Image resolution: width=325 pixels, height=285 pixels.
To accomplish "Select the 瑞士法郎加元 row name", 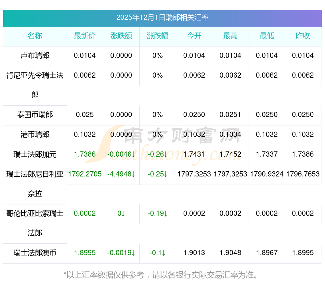I will (35, 154).
